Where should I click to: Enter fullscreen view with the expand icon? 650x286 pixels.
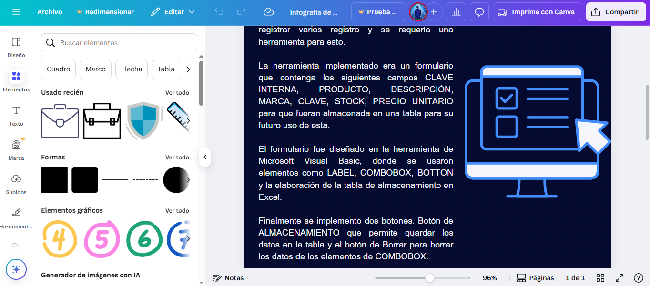pyautogui.click(x=620, y=277)
